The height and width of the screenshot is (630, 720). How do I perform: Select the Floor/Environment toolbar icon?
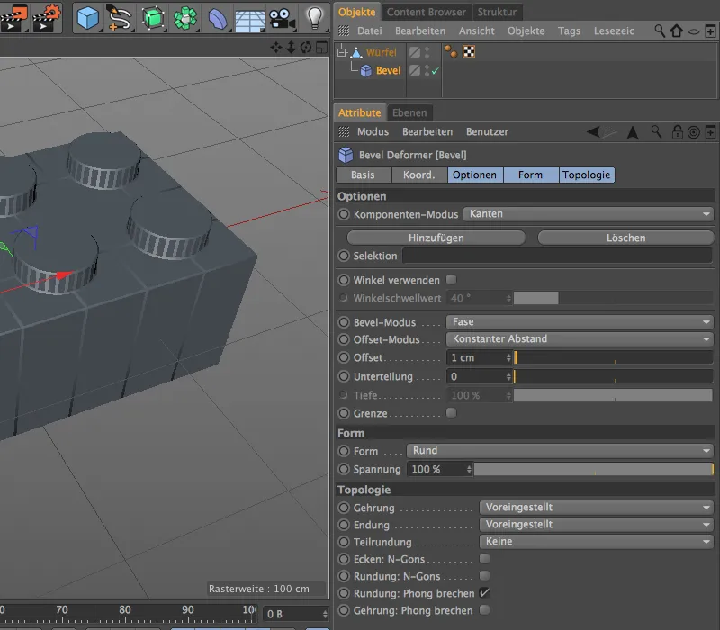(x=249, y=16)
